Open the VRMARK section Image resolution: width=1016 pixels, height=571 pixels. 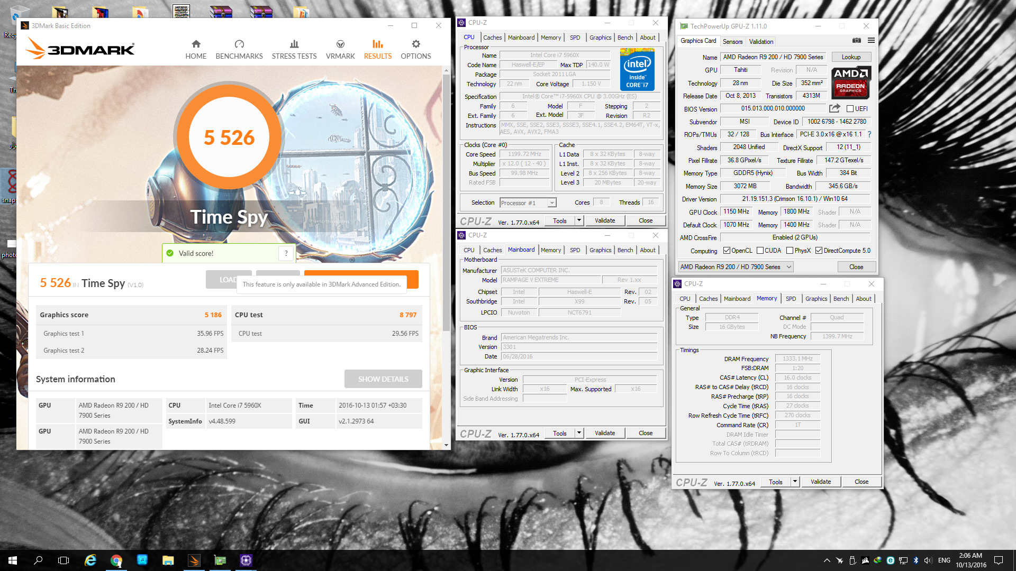pos(340,50)
